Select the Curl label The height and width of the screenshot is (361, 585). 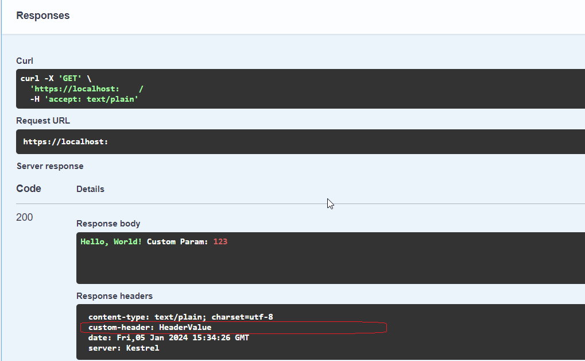pos(25,61)
